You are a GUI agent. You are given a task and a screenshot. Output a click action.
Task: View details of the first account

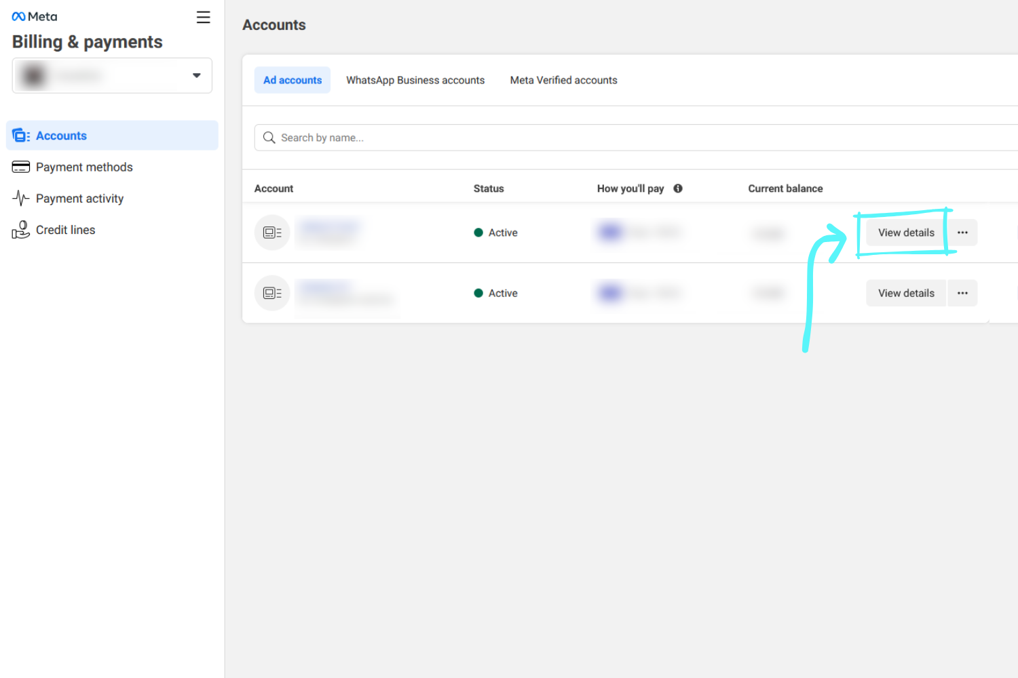coord(906,233)
